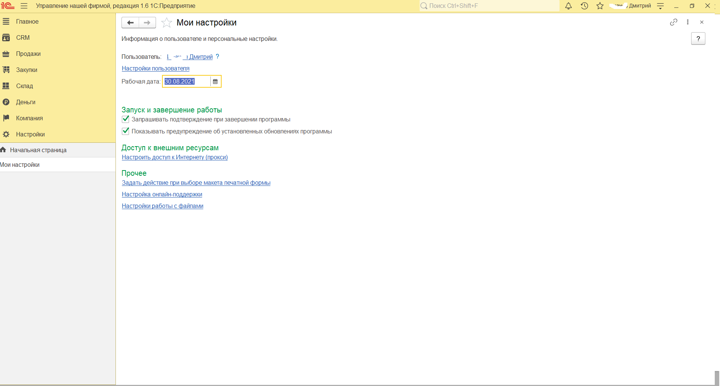Select the Мои настройки open tab
The image size is (720, 386).
[x=58, y=165]
